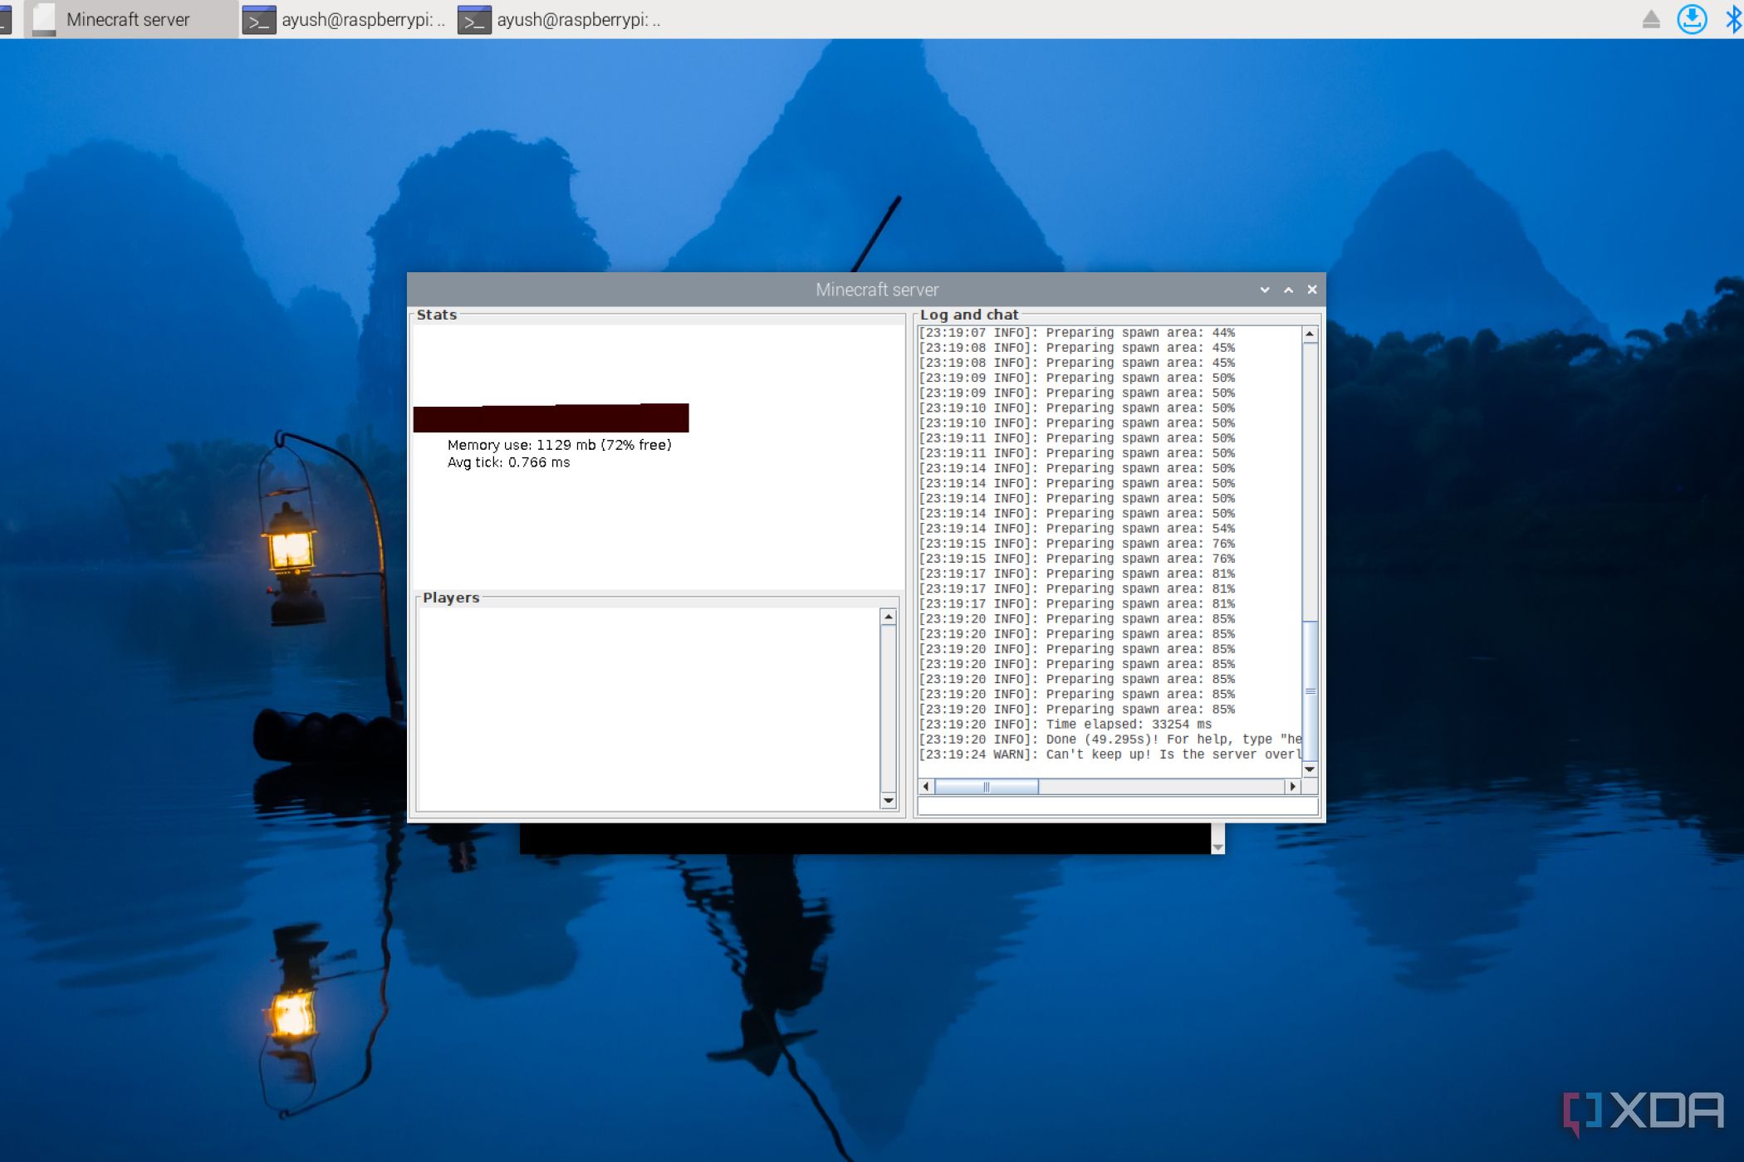Screen dimensions: 1744x1162
Task: Click the eject icon in the system tray
Action: (x=1651, y=19)
